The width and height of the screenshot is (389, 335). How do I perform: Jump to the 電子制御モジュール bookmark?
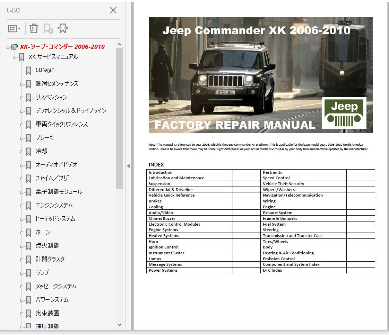click(59, 192)
